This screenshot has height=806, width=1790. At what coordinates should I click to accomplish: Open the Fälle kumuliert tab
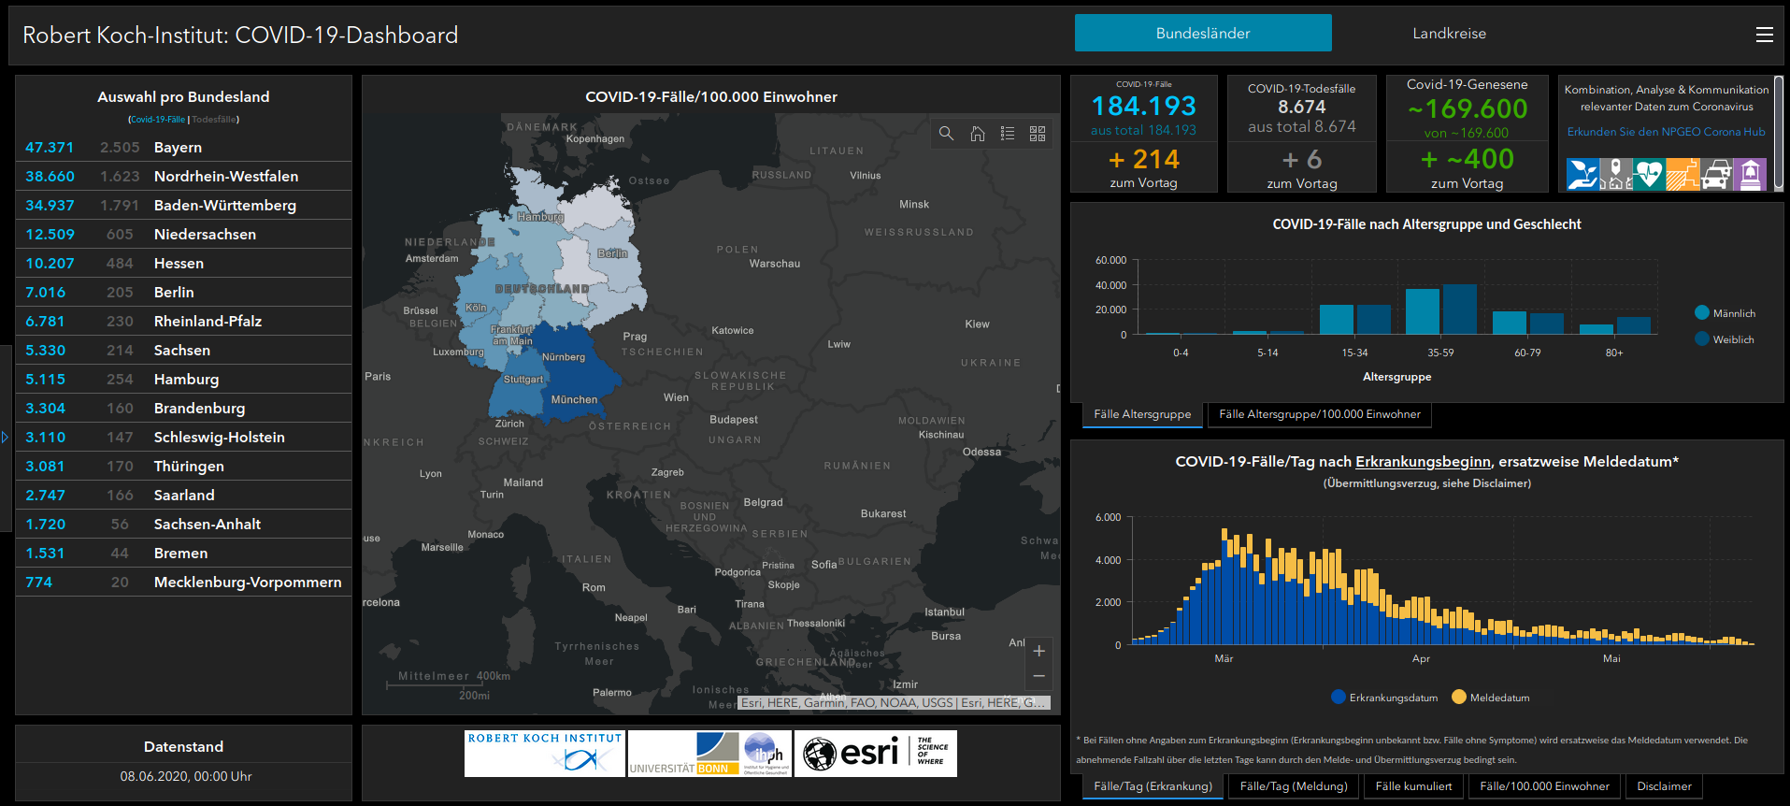pos(1413,786)
